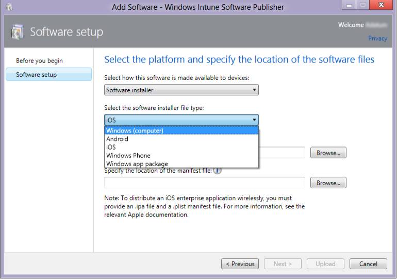Open the Before you begin step

pos(39,61)
